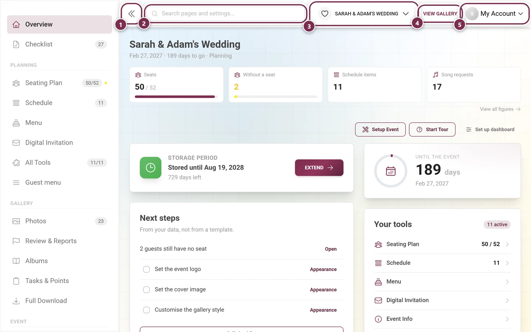Screen dimensions: 531x332
Task: Open the Checklist page
Action: [59, 44]
